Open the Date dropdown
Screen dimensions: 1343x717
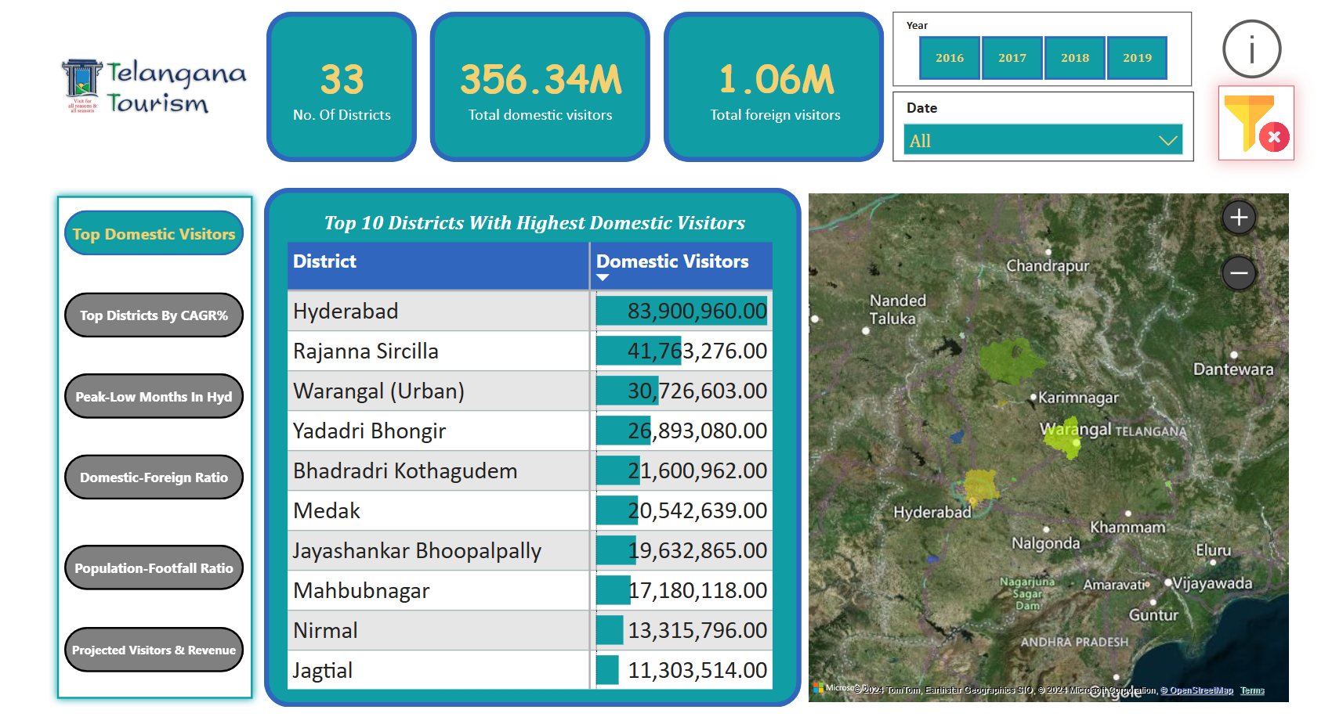click(x=1042, y=141)
